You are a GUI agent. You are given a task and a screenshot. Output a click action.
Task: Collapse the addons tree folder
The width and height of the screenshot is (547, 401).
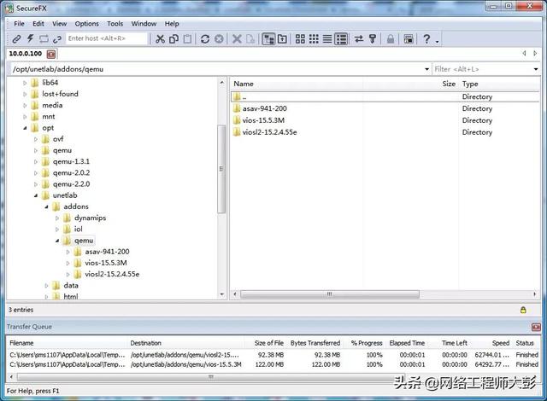coord(47,206)
